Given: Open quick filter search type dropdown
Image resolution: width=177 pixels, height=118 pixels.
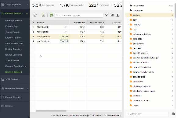Looking at the screenshot, I should coord(58,15).
